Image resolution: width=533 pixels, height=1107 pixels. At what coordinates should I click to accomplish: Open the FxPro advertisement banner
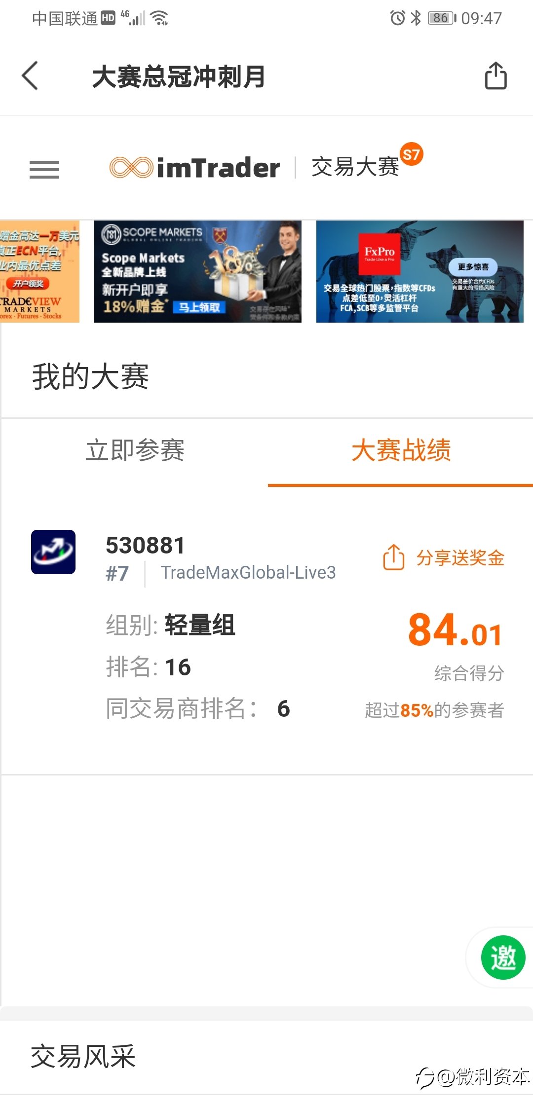coord(420,271)
